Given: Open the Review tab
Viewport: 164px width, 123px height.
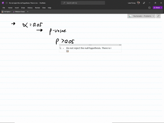Looking at the screenshot, I should click(37, 8).
